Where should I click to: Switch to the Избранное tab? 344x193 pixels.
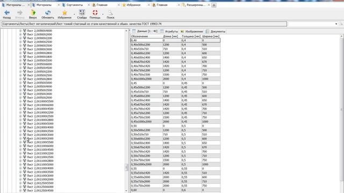point(133,5)
